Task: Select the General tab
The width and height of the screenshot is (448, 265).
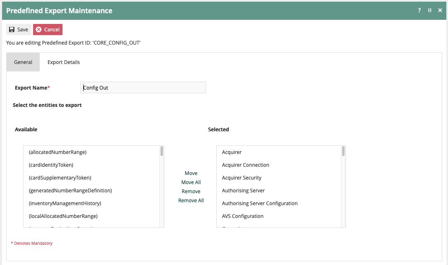Action: tap(23, 62)
